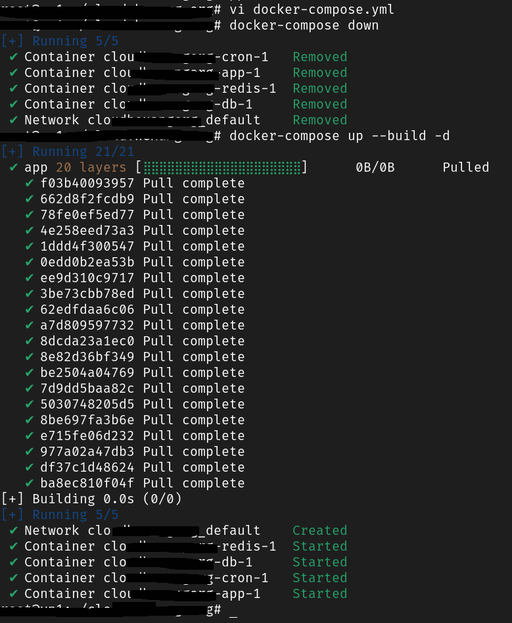Click at the terminal prompt cursor
This screenshot has width=512, height=623.
(x=233, y=612)
